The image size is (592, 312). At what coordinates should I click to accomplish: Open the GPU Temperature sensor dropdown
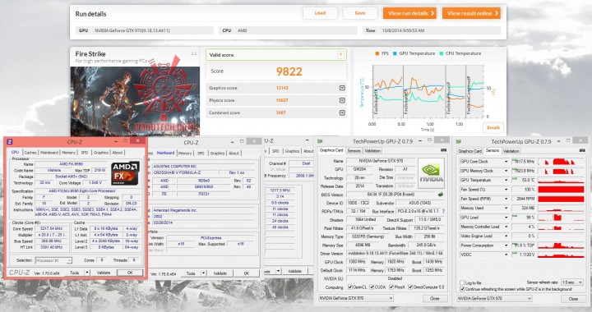pyautogui.click(x=506, y=180)
